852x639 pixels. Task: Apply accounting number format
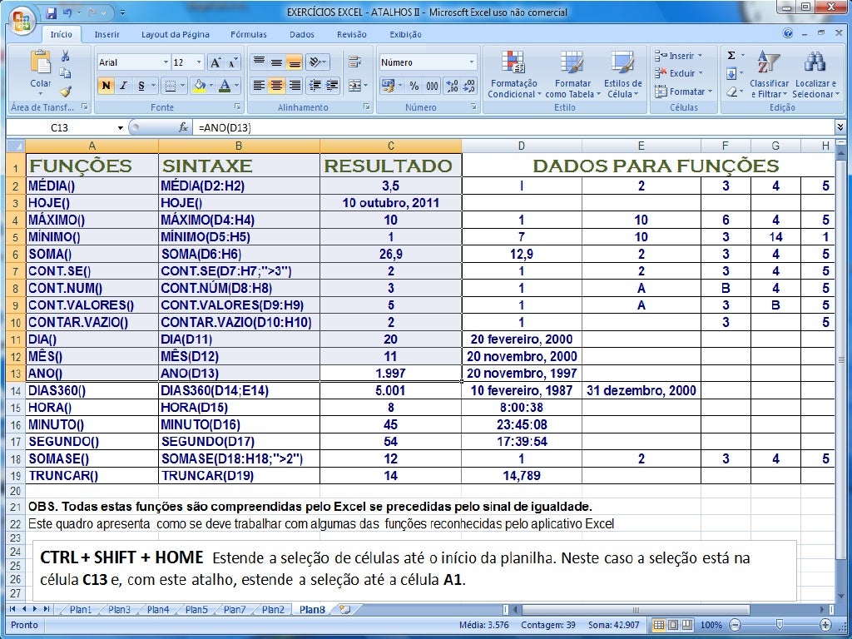point(388,86)
